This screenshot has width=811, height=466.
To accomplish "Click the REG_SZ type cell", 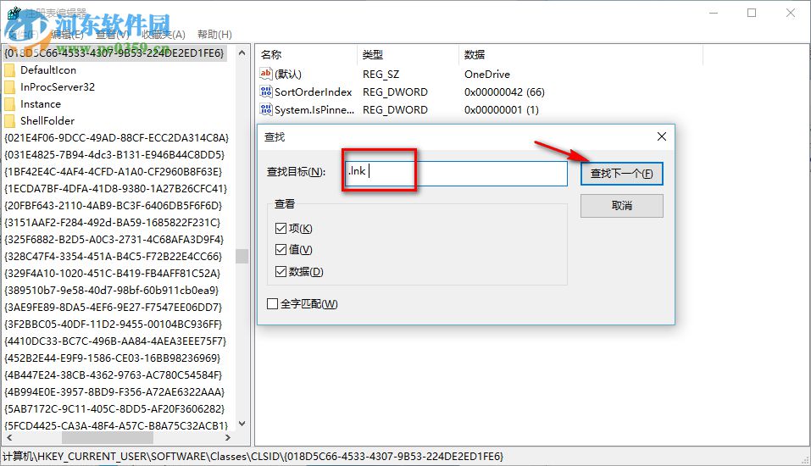I will tap(381, 74).
